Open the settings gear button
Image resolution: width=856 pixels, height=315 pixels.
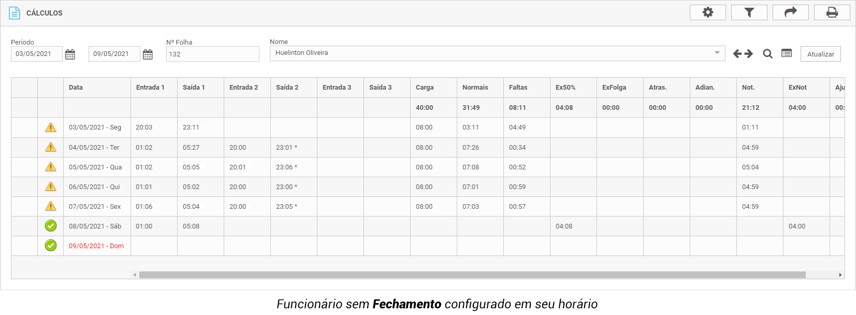tap(707, 12)
